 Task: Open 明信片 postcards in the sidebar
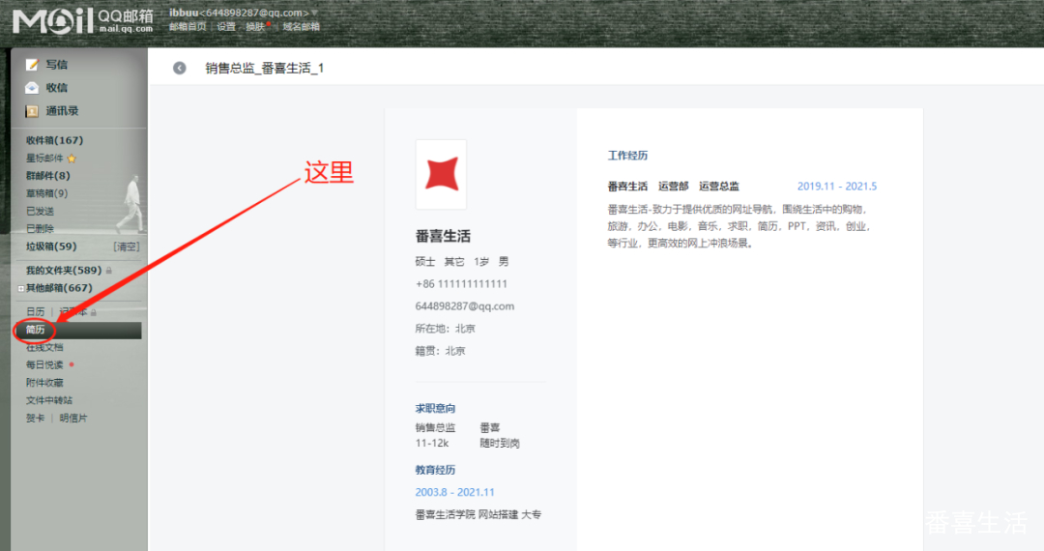tap(73, 418)
